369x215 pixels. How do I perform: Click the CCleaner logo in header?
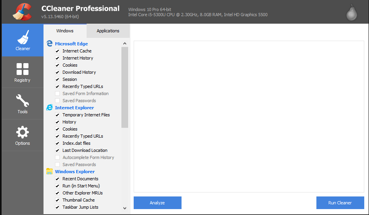22,12
